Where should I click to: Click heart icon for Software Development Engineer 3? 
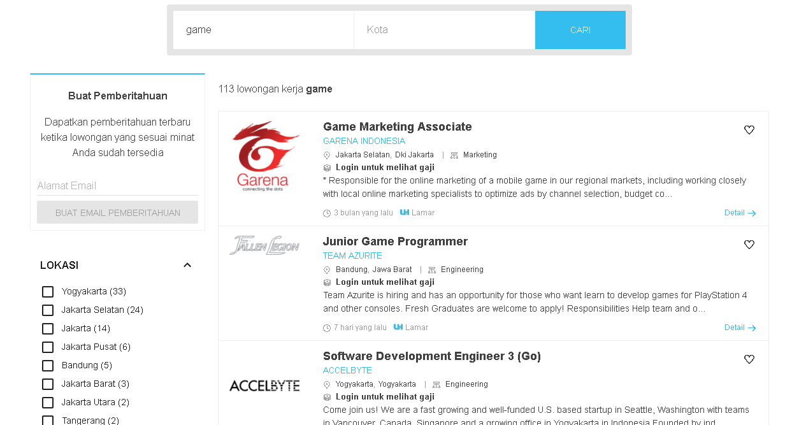749,359
